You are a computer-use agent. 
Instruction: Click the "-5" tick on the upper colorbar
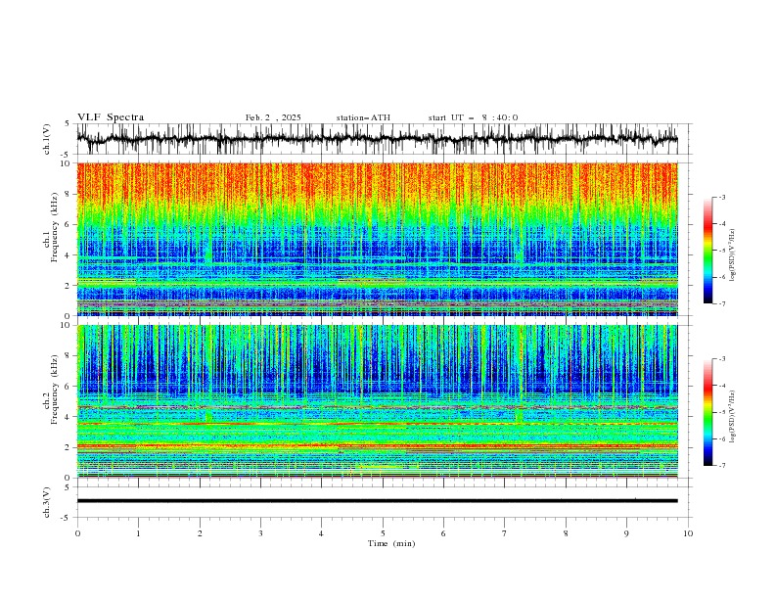[721, 251]
